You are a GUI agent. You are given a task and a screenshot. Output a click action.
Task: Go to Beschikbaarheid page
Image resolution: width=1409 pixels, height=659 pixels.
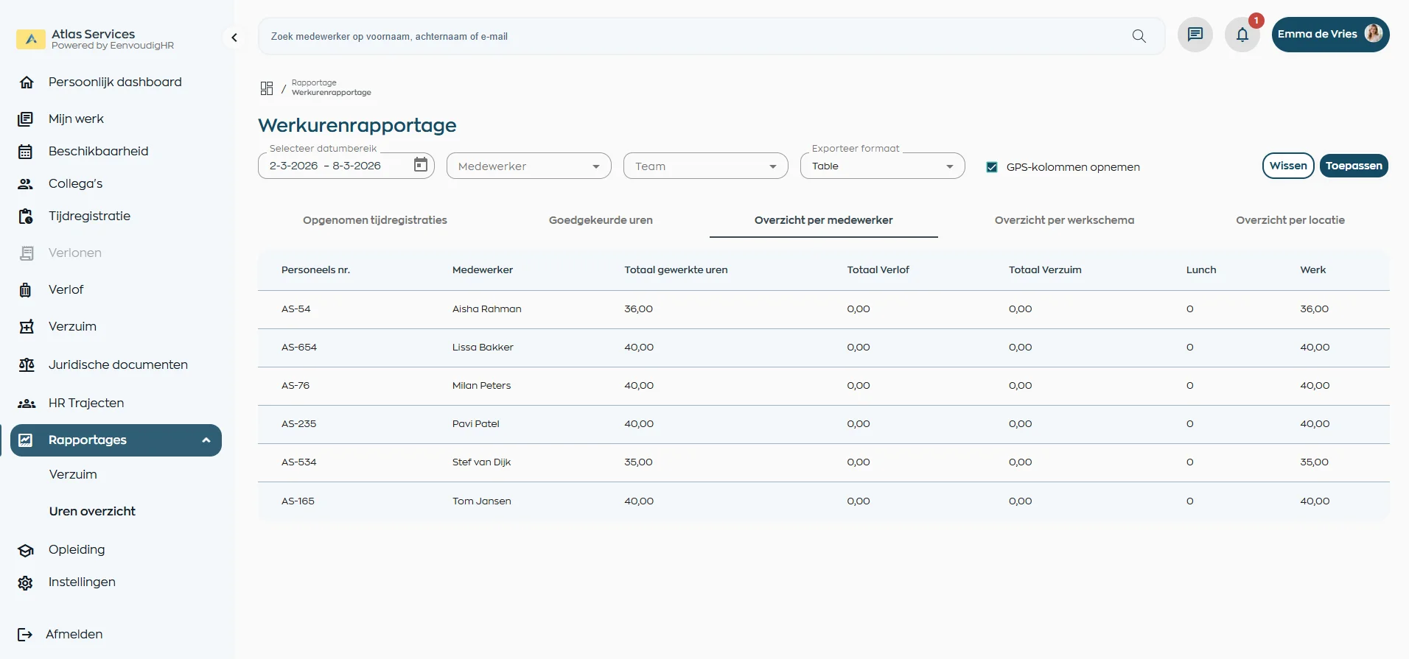(98, 152)
